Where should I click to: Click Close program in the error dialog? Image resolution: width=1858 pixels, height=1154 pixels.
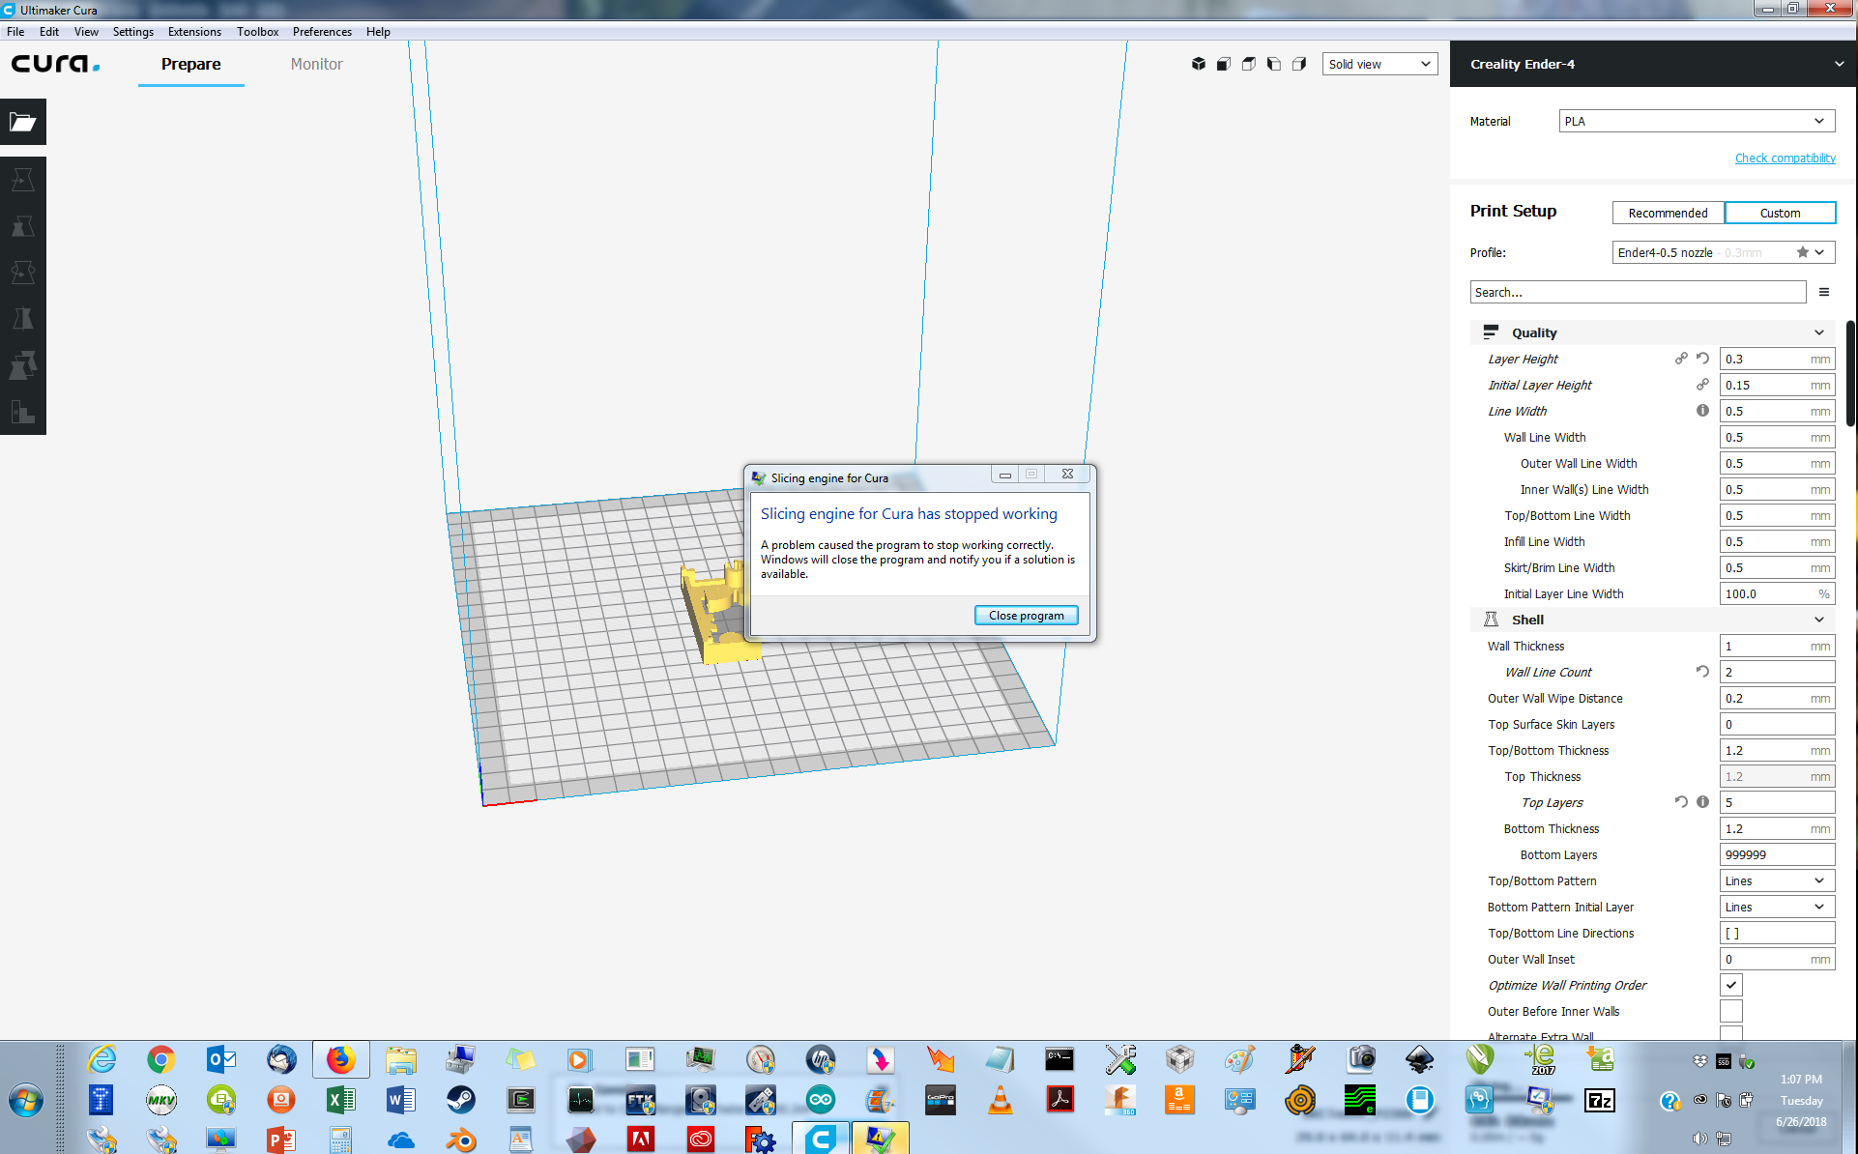point(1026,616)
